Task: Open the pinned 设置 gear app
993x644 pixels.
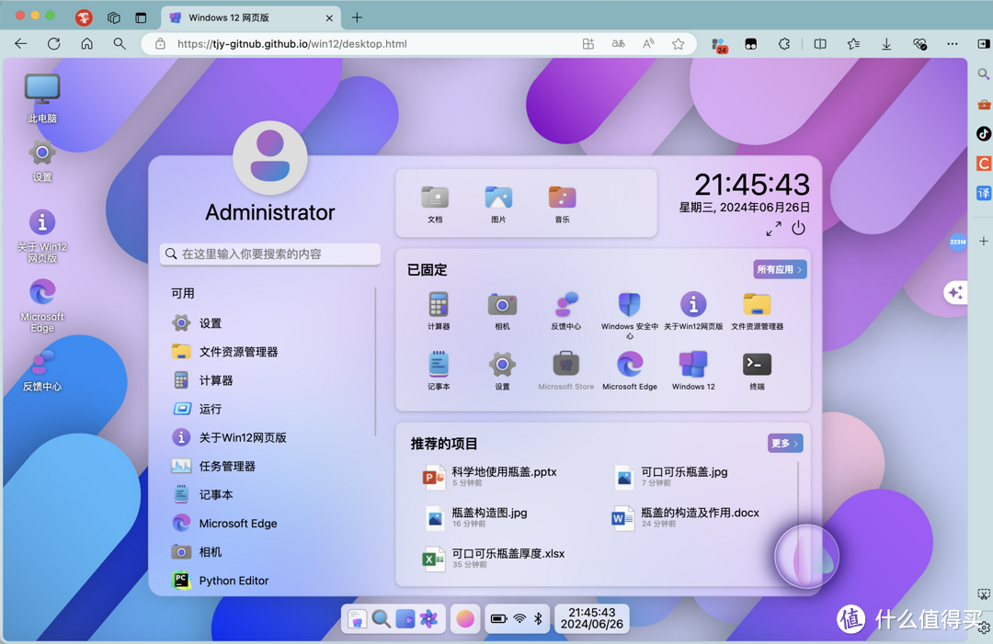Action: click(x=502, y=371)
